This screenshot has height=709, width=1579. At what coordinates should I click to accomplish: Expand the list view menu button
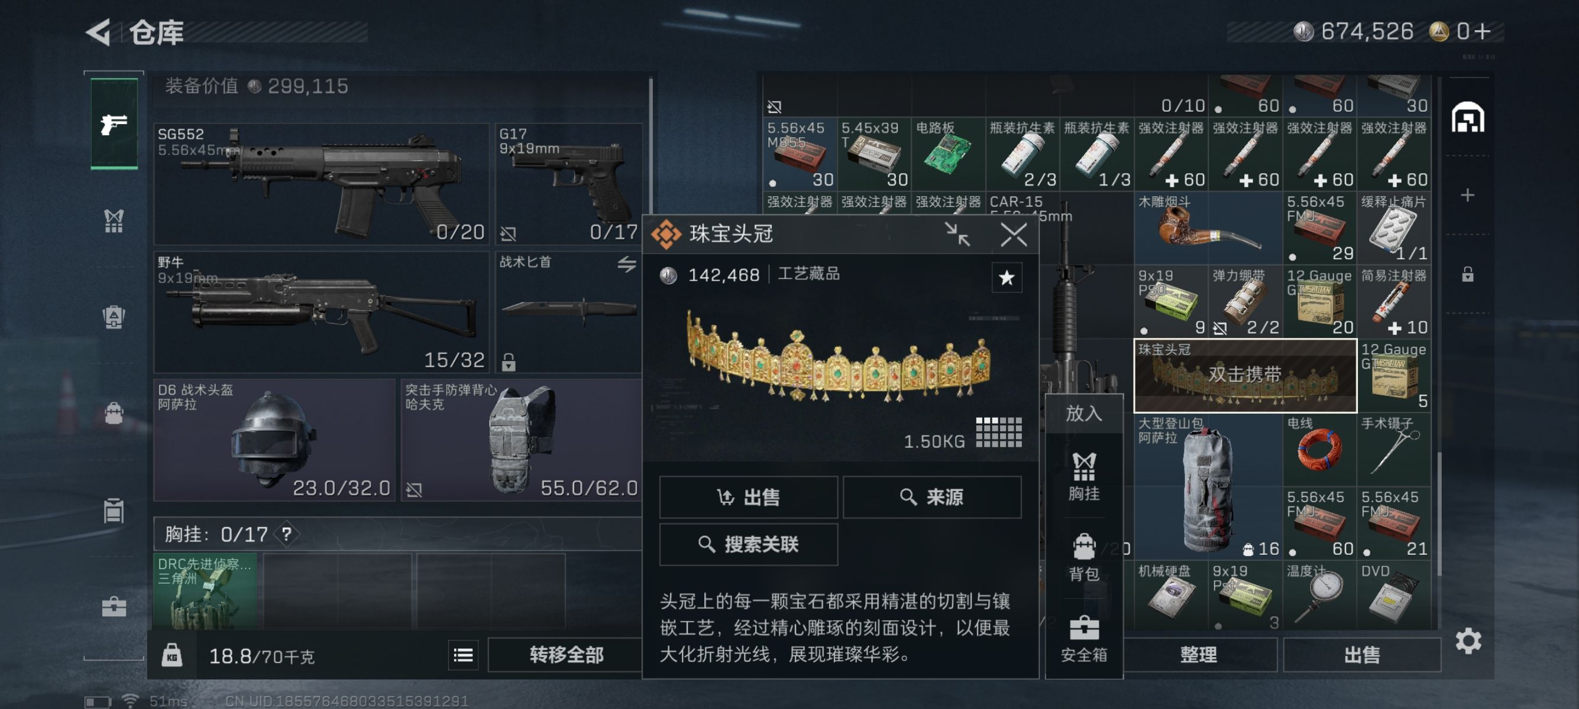(463, 656)
